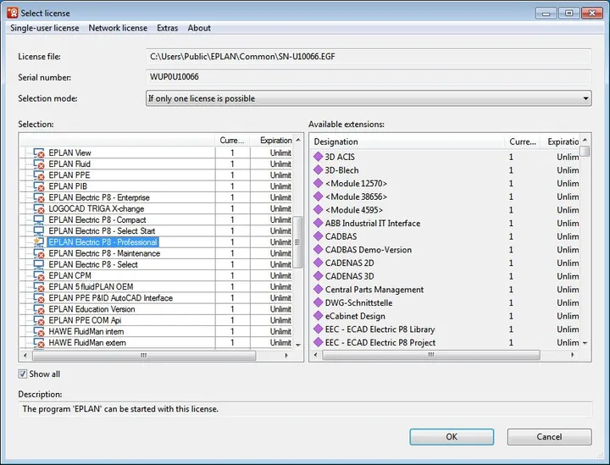Click the extensions list horizontal scrollbar thumb
This screenshot has width=610, height=465.
click(431, 355)
